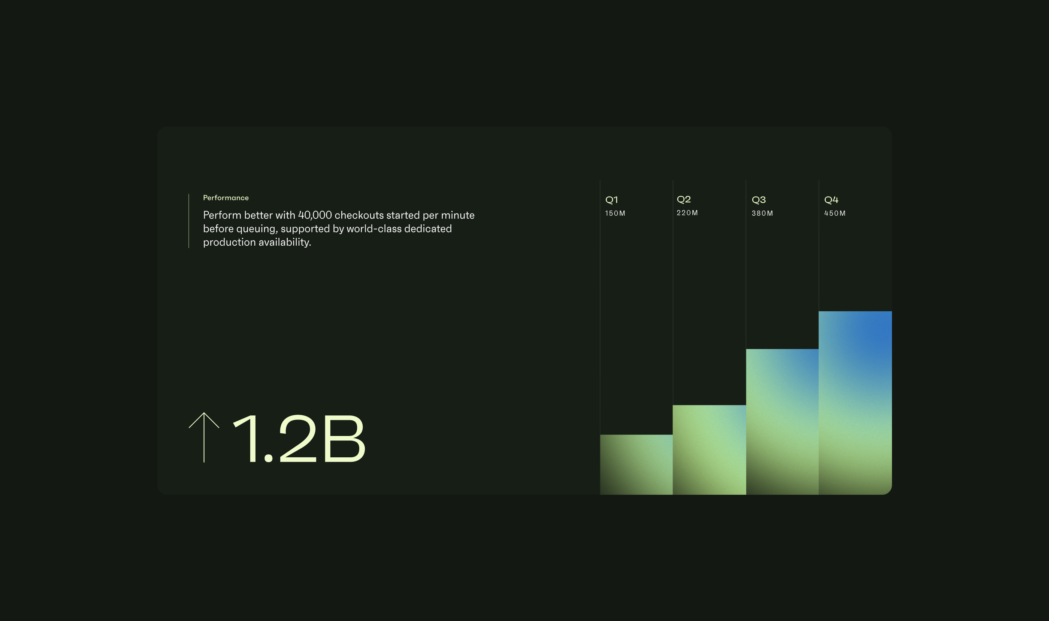Click the words 'production availability' in description
The image size is (1049, 621).
[x=257, y=242]
